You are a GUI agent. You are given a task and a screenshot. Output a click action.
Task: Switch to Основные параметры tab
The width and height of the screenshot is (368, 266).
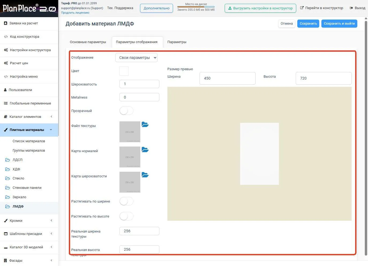[x=88, y=42]
